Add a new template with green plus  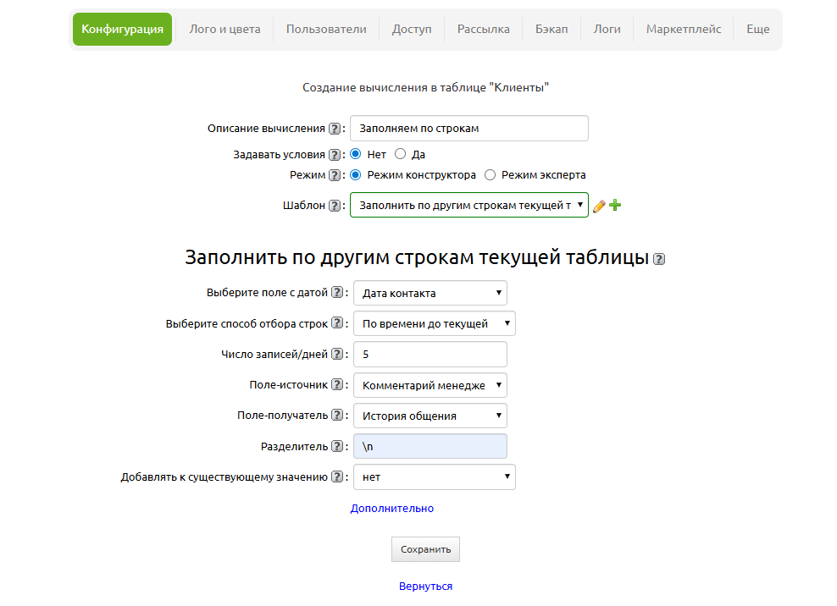(x=615, y=205)
